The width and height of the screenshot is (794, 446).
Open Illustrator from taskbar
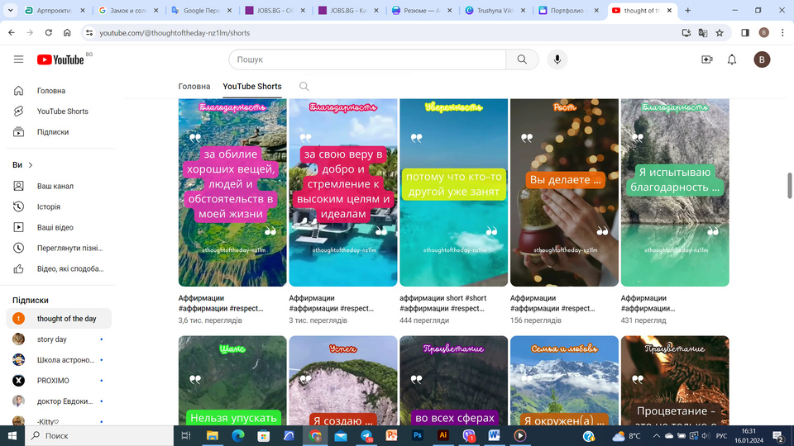point(443,435)
